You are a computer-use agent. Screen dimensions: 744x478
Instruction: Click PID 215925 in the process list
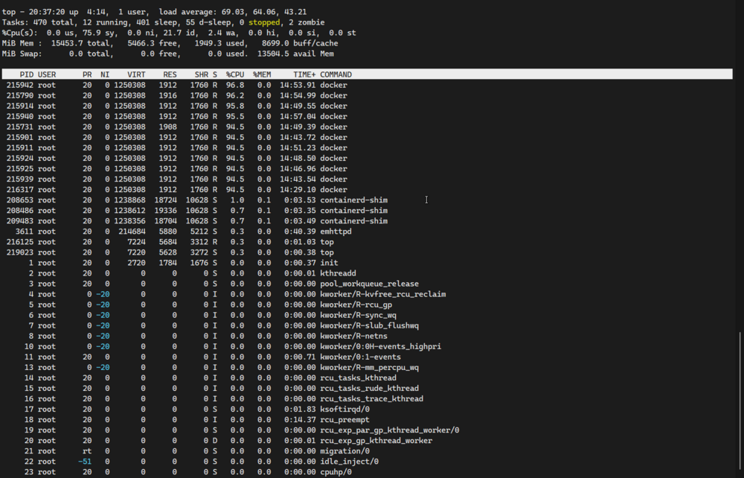click(20, 168)
